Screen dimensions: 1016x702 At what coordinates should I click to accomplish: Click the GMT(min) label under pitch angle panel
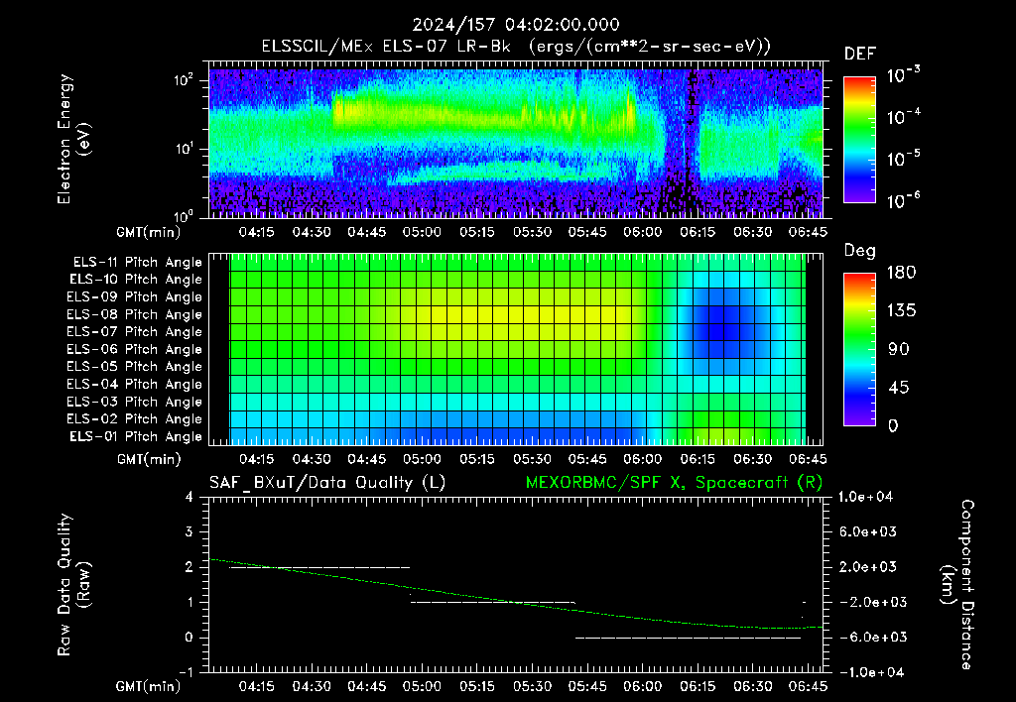click(x=148, y=460)
